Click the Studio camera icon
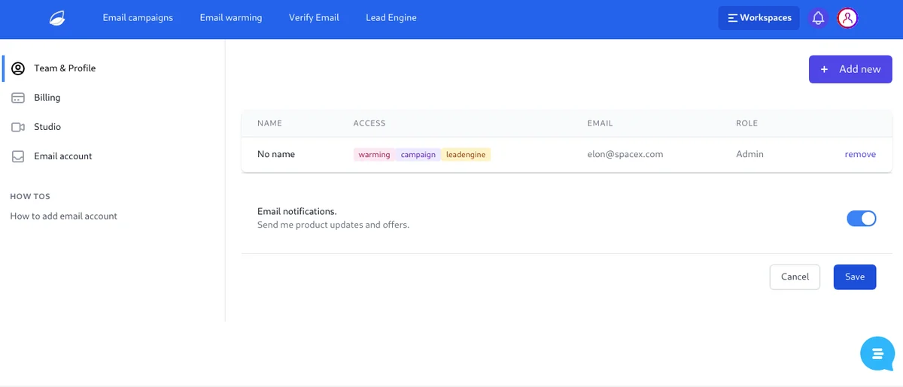Viewport: 903px width, 387px height. tap(18, 127)
